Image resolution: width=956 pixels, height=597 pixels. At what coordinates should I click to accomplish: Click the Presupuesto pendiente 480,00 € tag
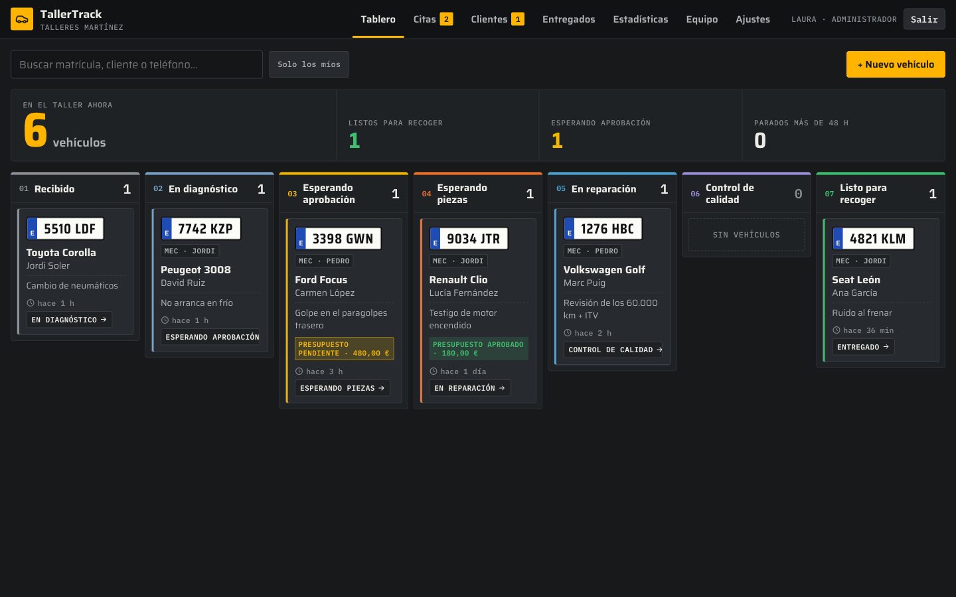tap(345, 349)
